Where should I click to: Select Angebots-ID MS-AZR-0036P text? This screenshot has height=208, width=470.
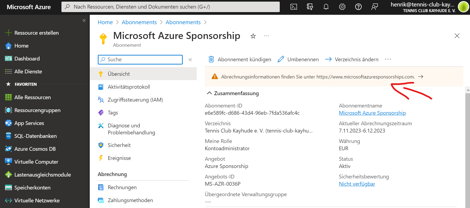[223, 184]
